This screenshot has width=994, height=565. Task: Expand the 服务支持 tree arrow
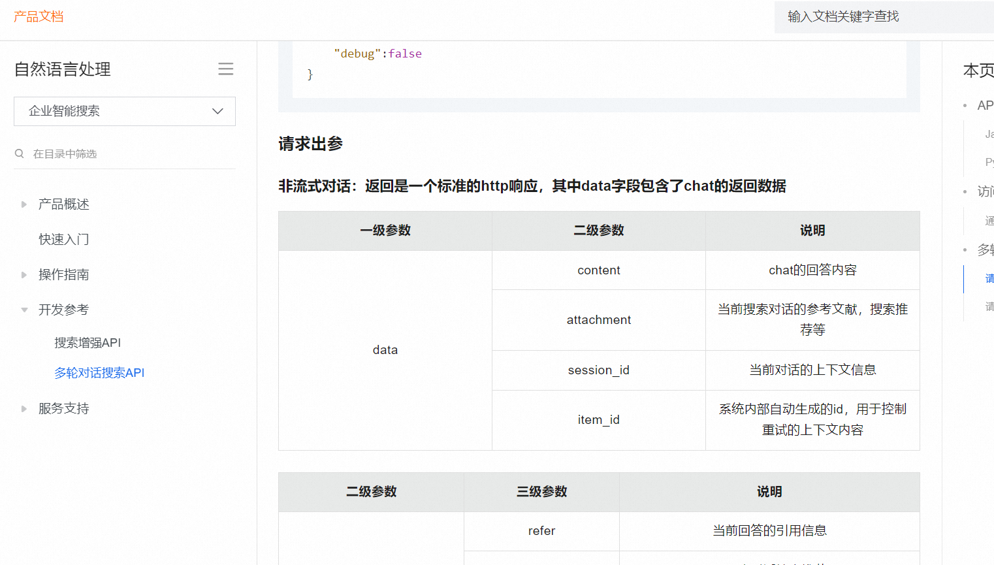(x=24, y=409)
